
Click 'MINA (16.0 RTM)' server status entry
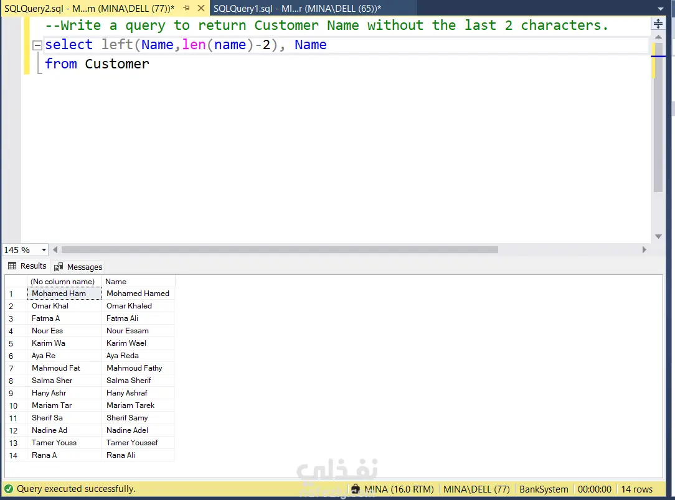click(399, 489)
